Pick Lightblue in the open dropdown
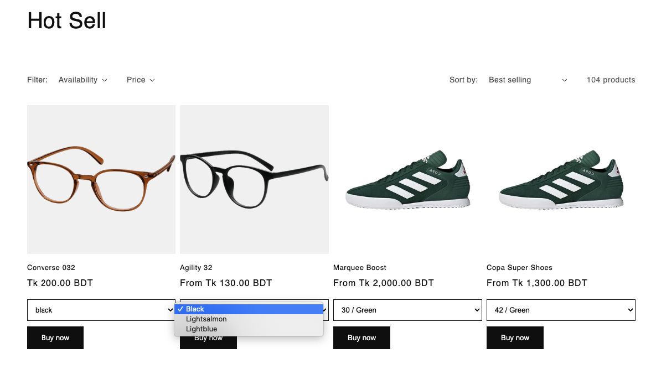 click(249, 329)
